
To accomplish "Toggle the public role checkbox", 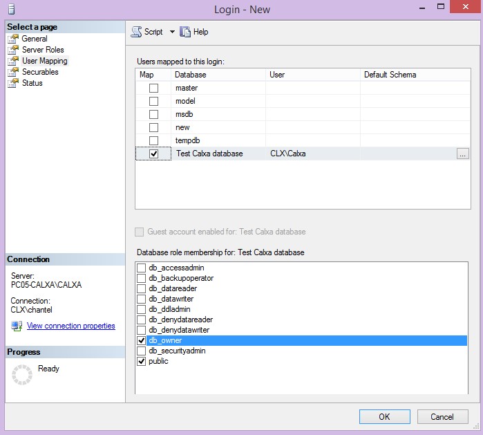I will [142, 361].
